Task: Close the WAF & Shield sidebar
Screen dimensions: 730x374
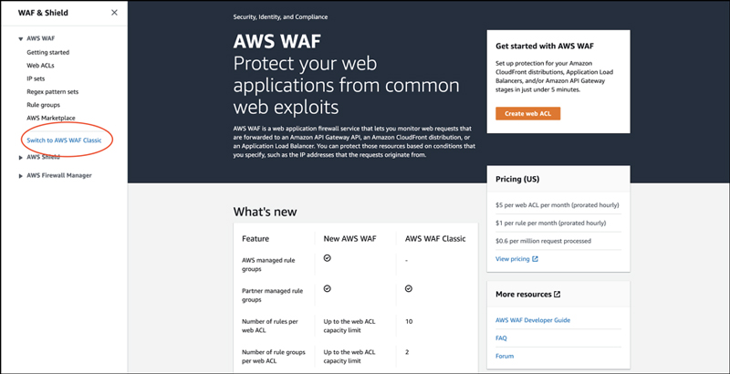Action: (x=113, y=13)
